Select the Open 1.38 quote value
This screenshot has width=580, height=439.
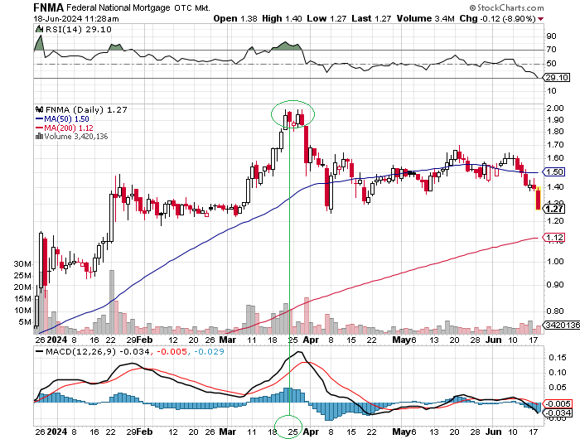tap(234, 18)
